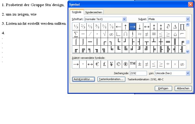Choose the plus-minus ± recently used symbol
Image resolution: width=195 pixels, height=124 pixels.
click(140, 64)
